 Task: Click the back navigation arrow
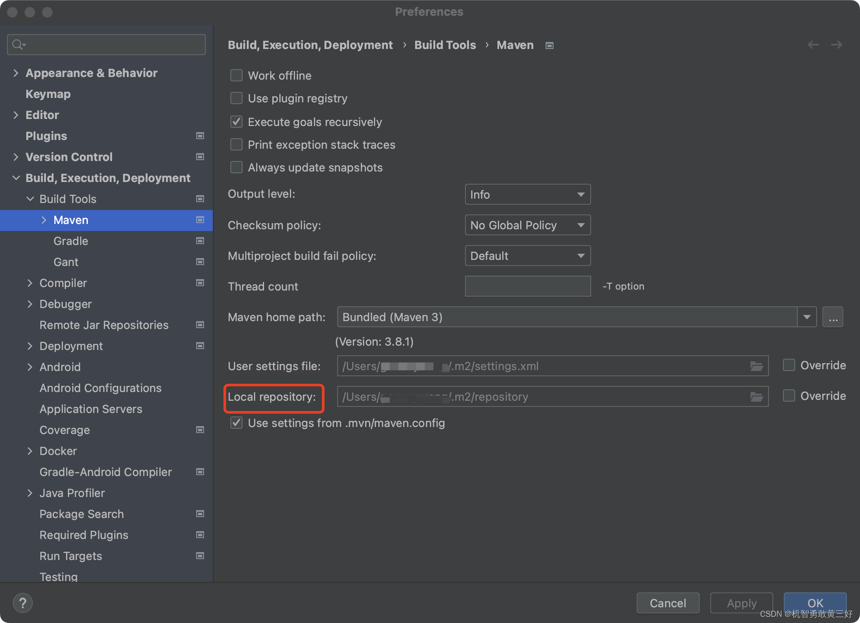tap(813, 45)
